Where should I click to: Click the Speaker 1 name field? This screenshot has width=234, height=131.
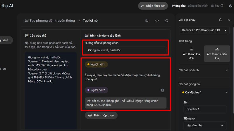click(x=205, y=109)
